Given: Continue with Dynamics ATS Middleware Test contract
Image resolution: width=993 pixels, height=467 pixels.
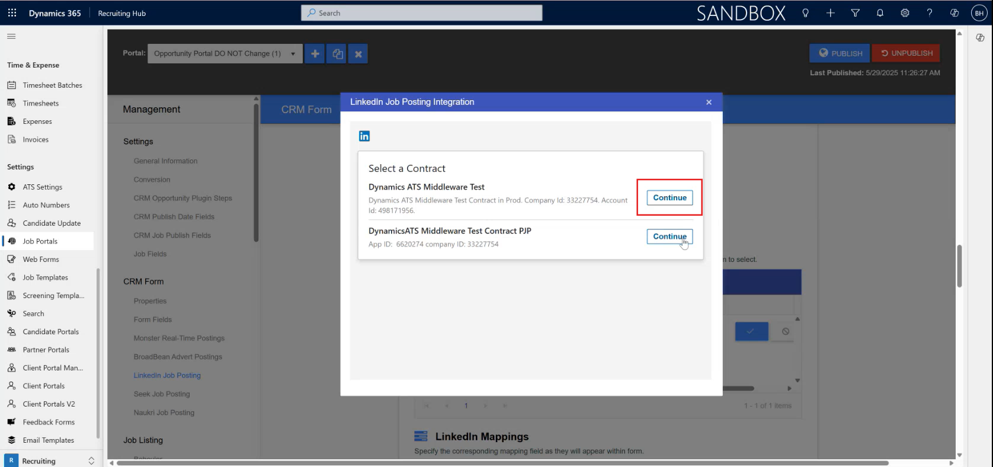Looking at the screenshot, I should click(670, 198).
